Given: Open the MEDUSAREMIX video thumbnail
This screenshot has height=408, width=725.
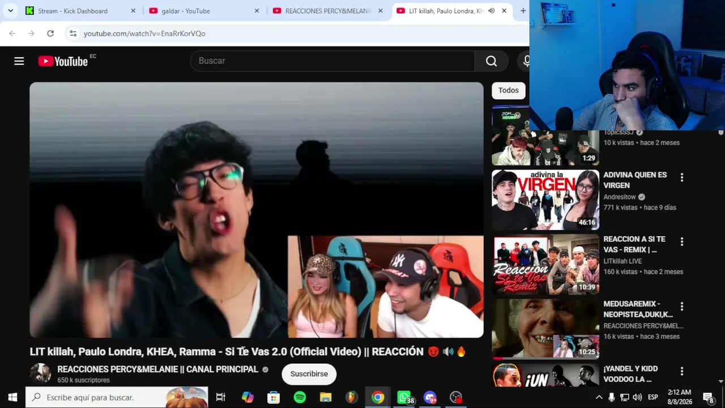Looking at the screenshot, I should (545, 329).
